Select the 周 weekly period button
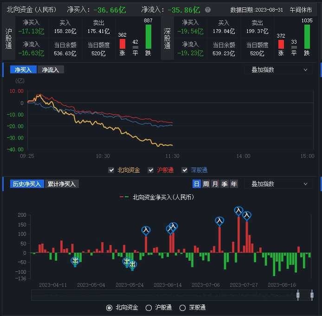The image size is (322, 316). click(206, 184)
